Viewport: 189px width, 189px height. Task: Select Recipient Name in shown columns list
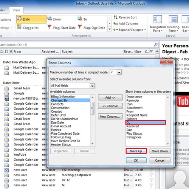click(146, 115)
